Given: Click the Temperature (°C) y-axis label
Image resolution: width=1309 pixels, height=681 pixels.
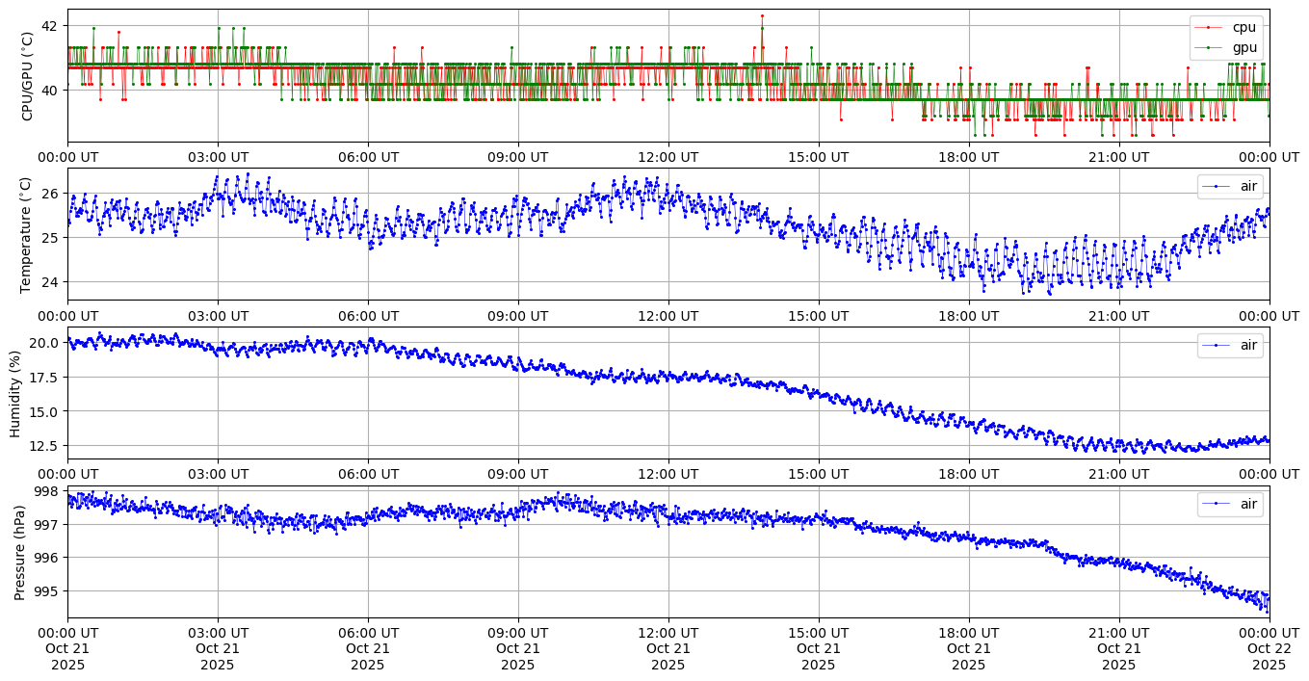Looking at the screenshot, I should tap(27, 234).
